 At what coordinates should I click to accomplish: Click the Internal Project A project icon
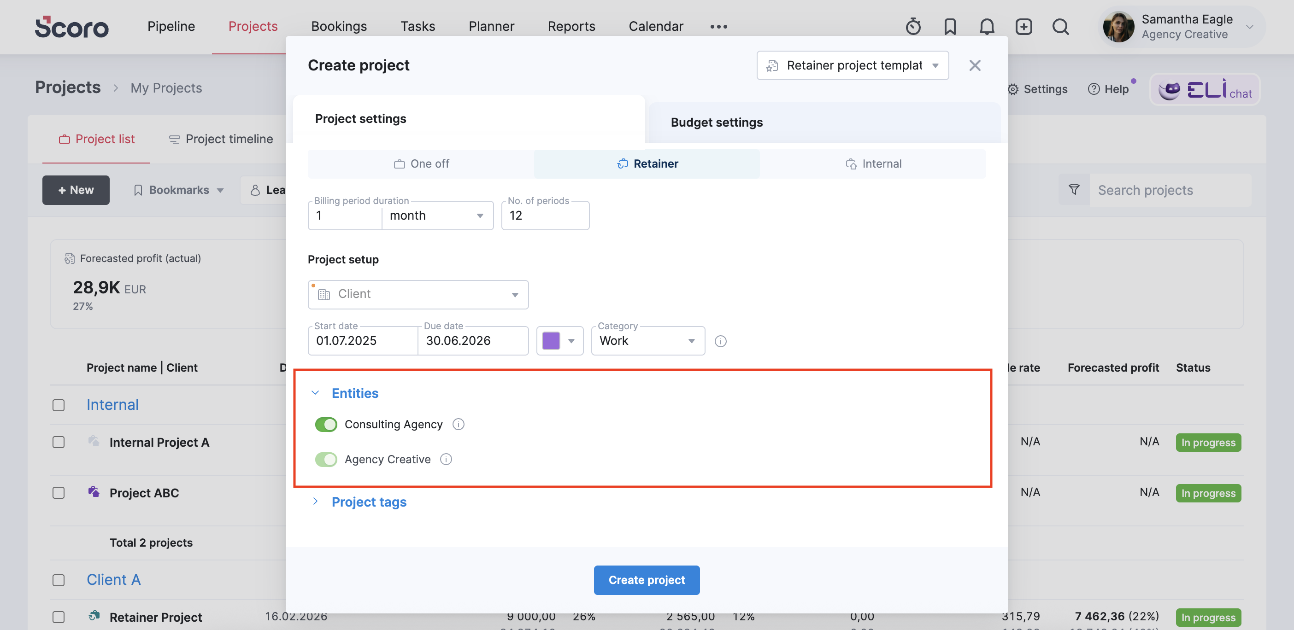(94, 441)
